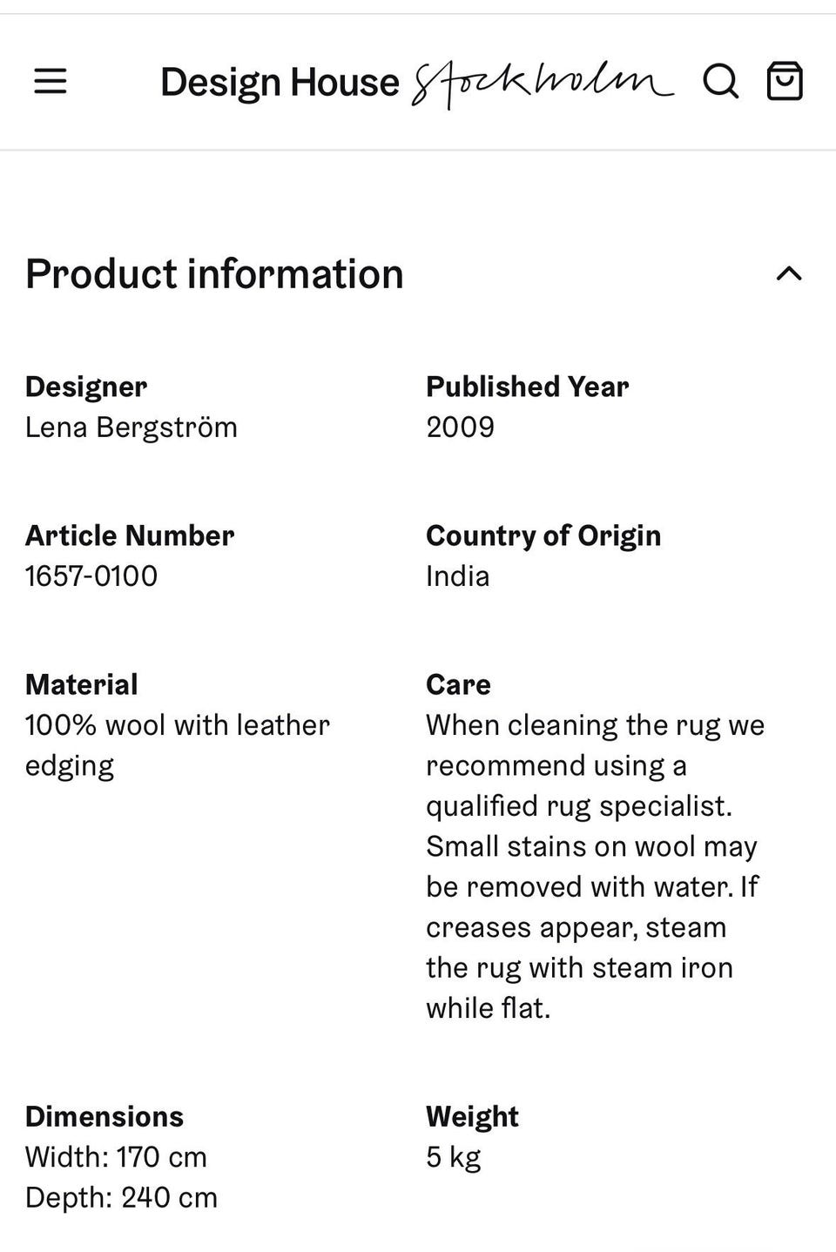Click Width 170 cm dimension

pyautogui.click(x=116, y=1157)
